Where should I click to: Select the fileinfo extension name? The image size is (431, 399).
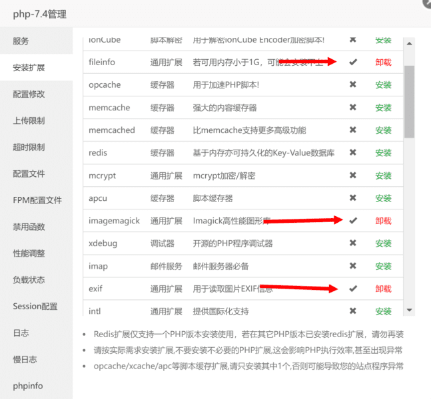pyautogui.click(x=102, y=63)
